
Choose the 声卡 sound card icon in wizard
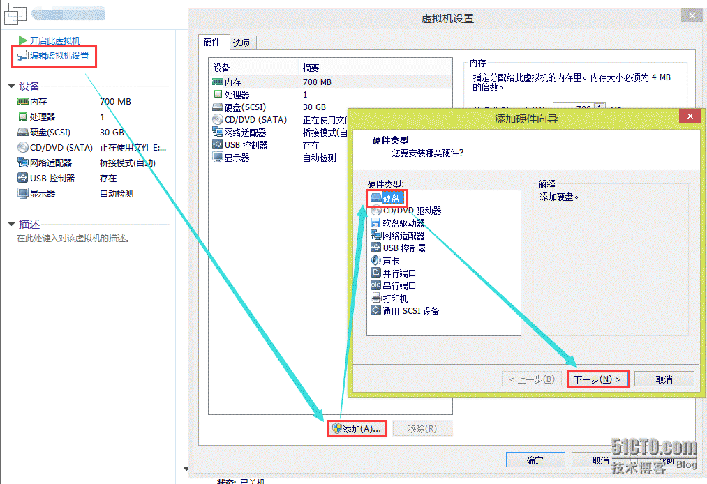pyautogui.click(x=375, y=260)
